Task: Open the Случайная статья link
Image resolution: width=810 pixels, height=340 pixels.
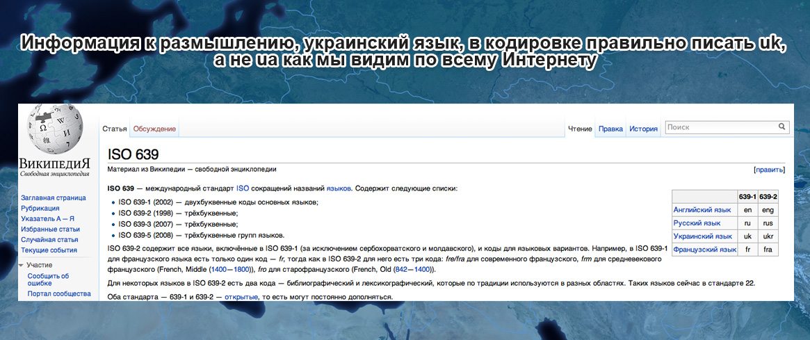Action: 49,240
